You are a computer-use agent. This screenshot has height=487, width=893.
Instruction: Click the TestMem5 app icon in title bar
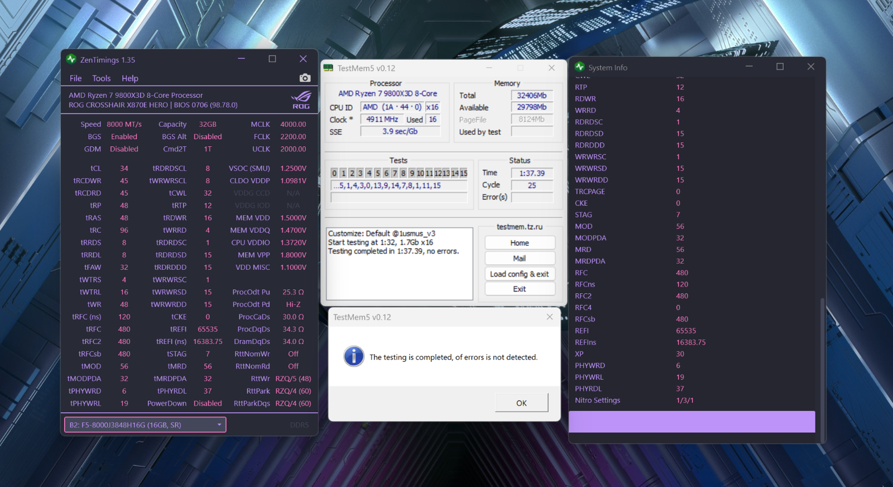click(x=329, y=68)
